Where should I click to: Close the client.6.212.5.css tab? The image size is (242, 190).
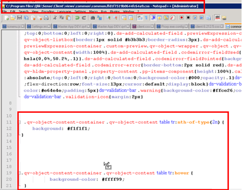[222, 26]
